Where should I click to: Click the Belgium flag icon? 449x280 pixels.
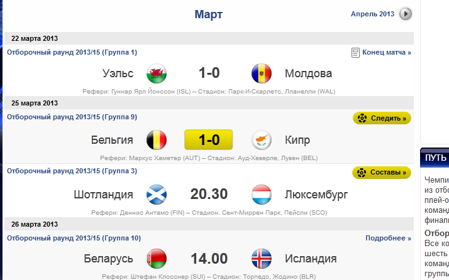click(x=156, y=139)
